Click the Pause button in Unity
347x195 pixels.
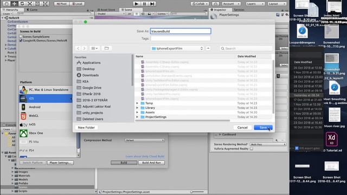click(144, 4)
